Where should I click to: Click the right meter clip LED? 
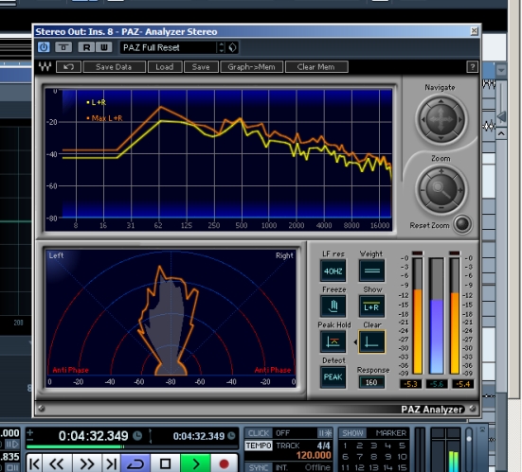pyautogui.click(x=455, y=253)
